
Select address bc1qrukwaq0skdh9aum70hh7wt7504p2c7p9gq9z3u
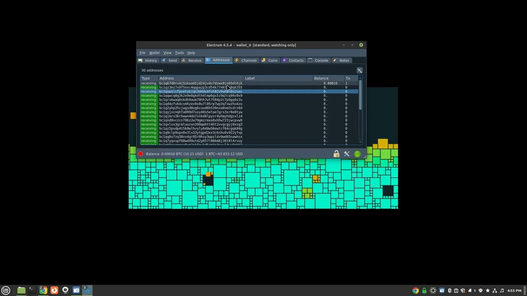[201, 99]
